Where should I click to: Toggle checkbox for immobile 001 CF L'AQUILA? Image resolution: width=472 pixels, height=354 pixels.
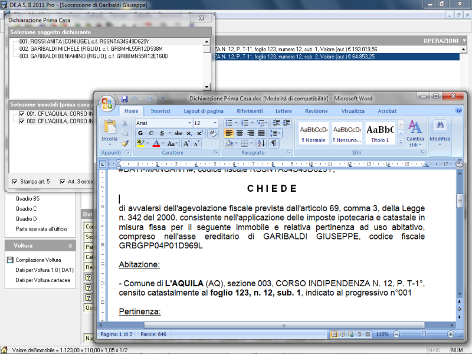click(22, 114)
